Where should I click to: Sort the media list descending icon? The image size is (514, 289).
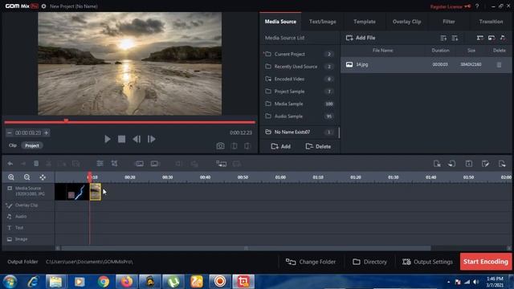(455, 38)
